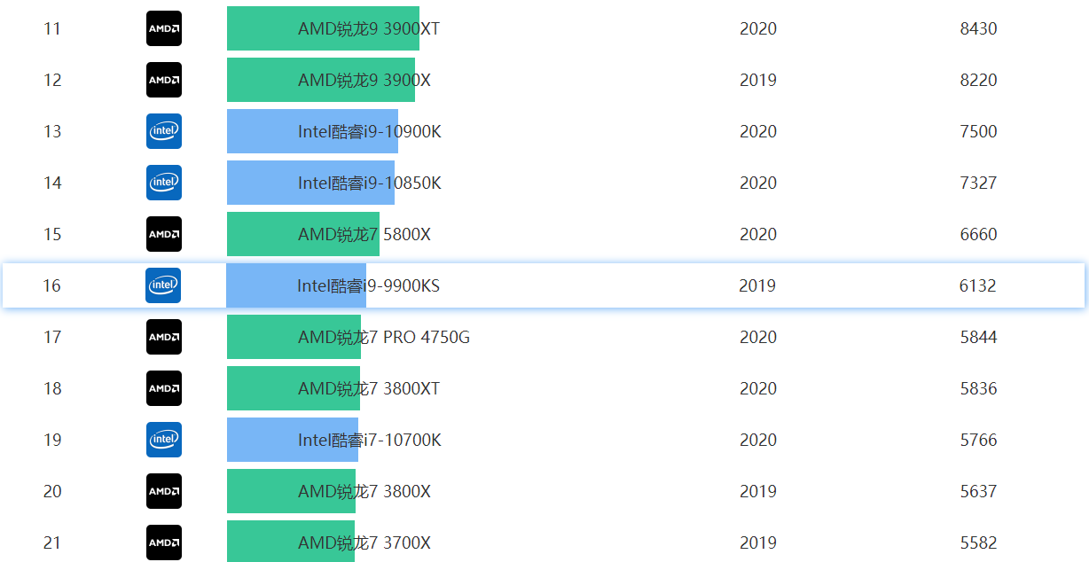1089x562 pixels.
Task: Click the AMD logo beside PRO 4750G
Action: [x=164, y=337]
